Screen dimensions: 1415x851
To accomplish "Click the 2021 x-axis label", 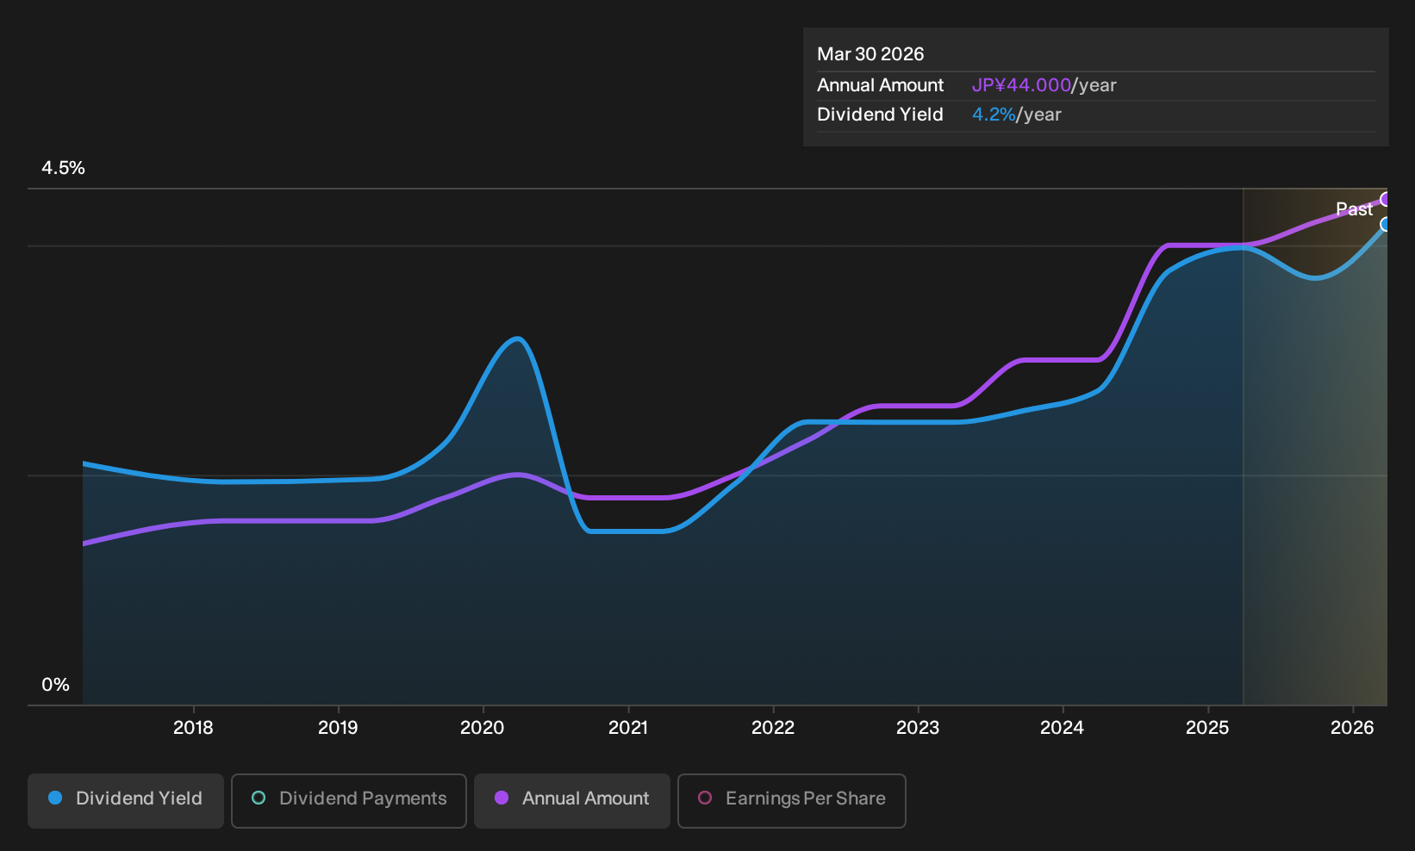I will (x=628, y=728).
